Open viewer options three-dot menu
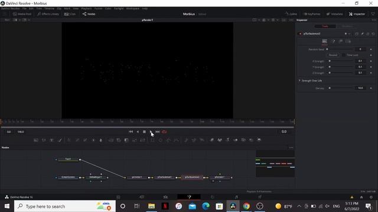Screen dimensions: 378x212 291,20
